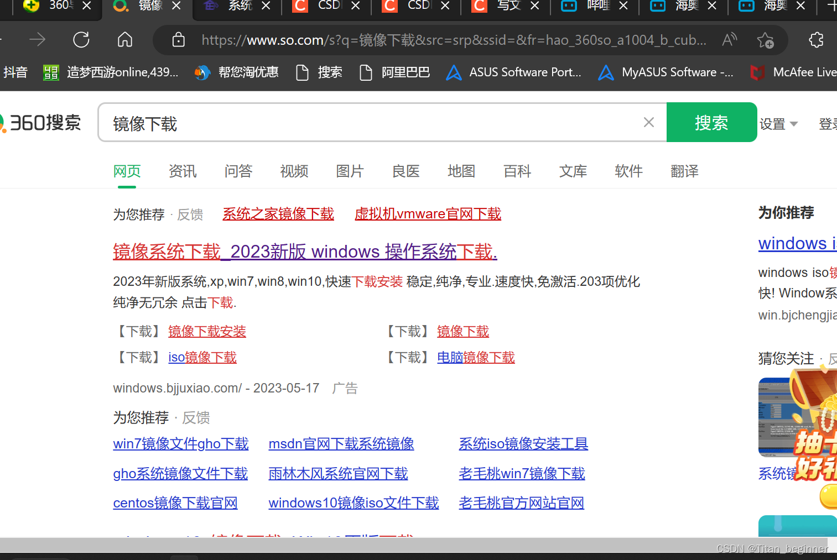Select the 资讯 search category
Image resolution: width=837 pixels, height=560 pixels.
tap(183, 171)
